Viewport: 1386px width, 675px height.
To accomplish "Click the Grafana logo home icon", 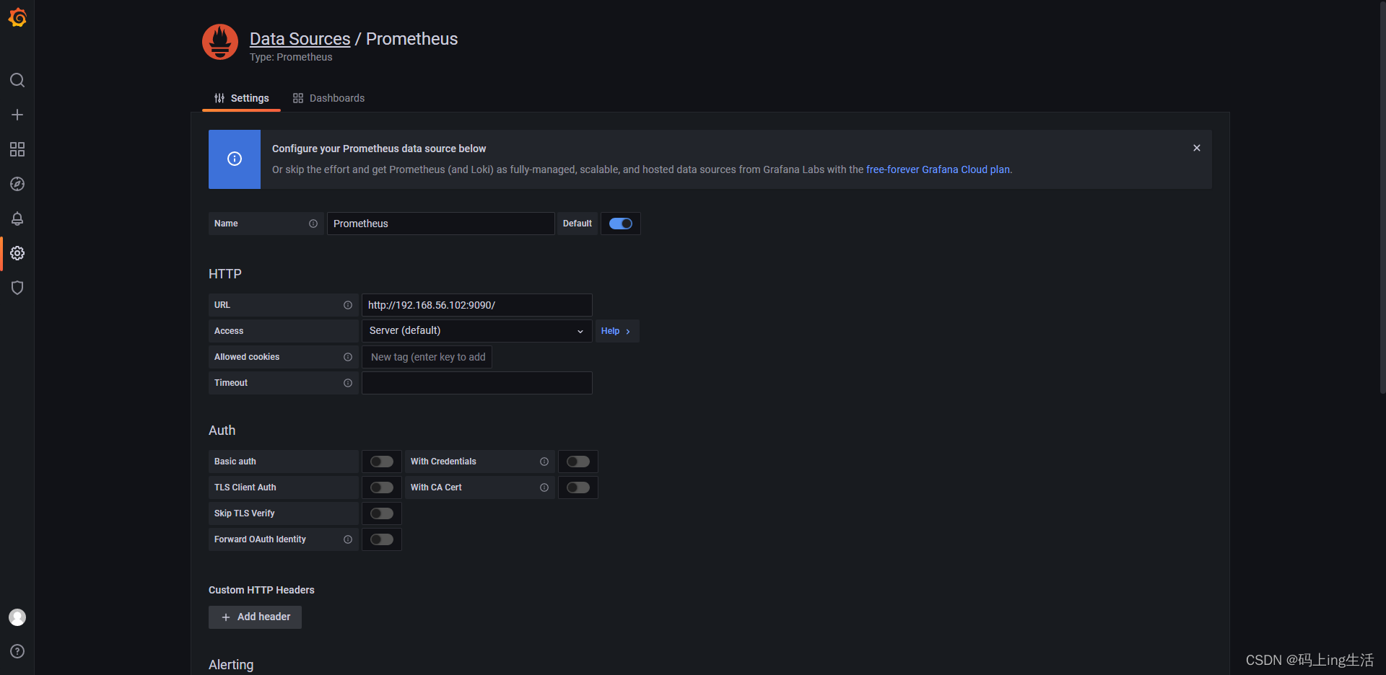I will (x=17, y=17).
